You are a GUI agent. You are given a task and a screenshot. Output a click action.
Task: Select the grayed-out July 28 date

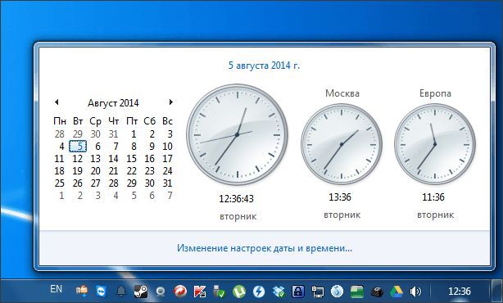click(x=59, y=134)
